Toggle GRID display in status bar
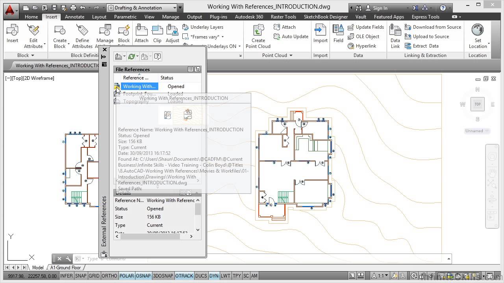The height and width of the screenshot is (283, 504). [x=94, y=276]
